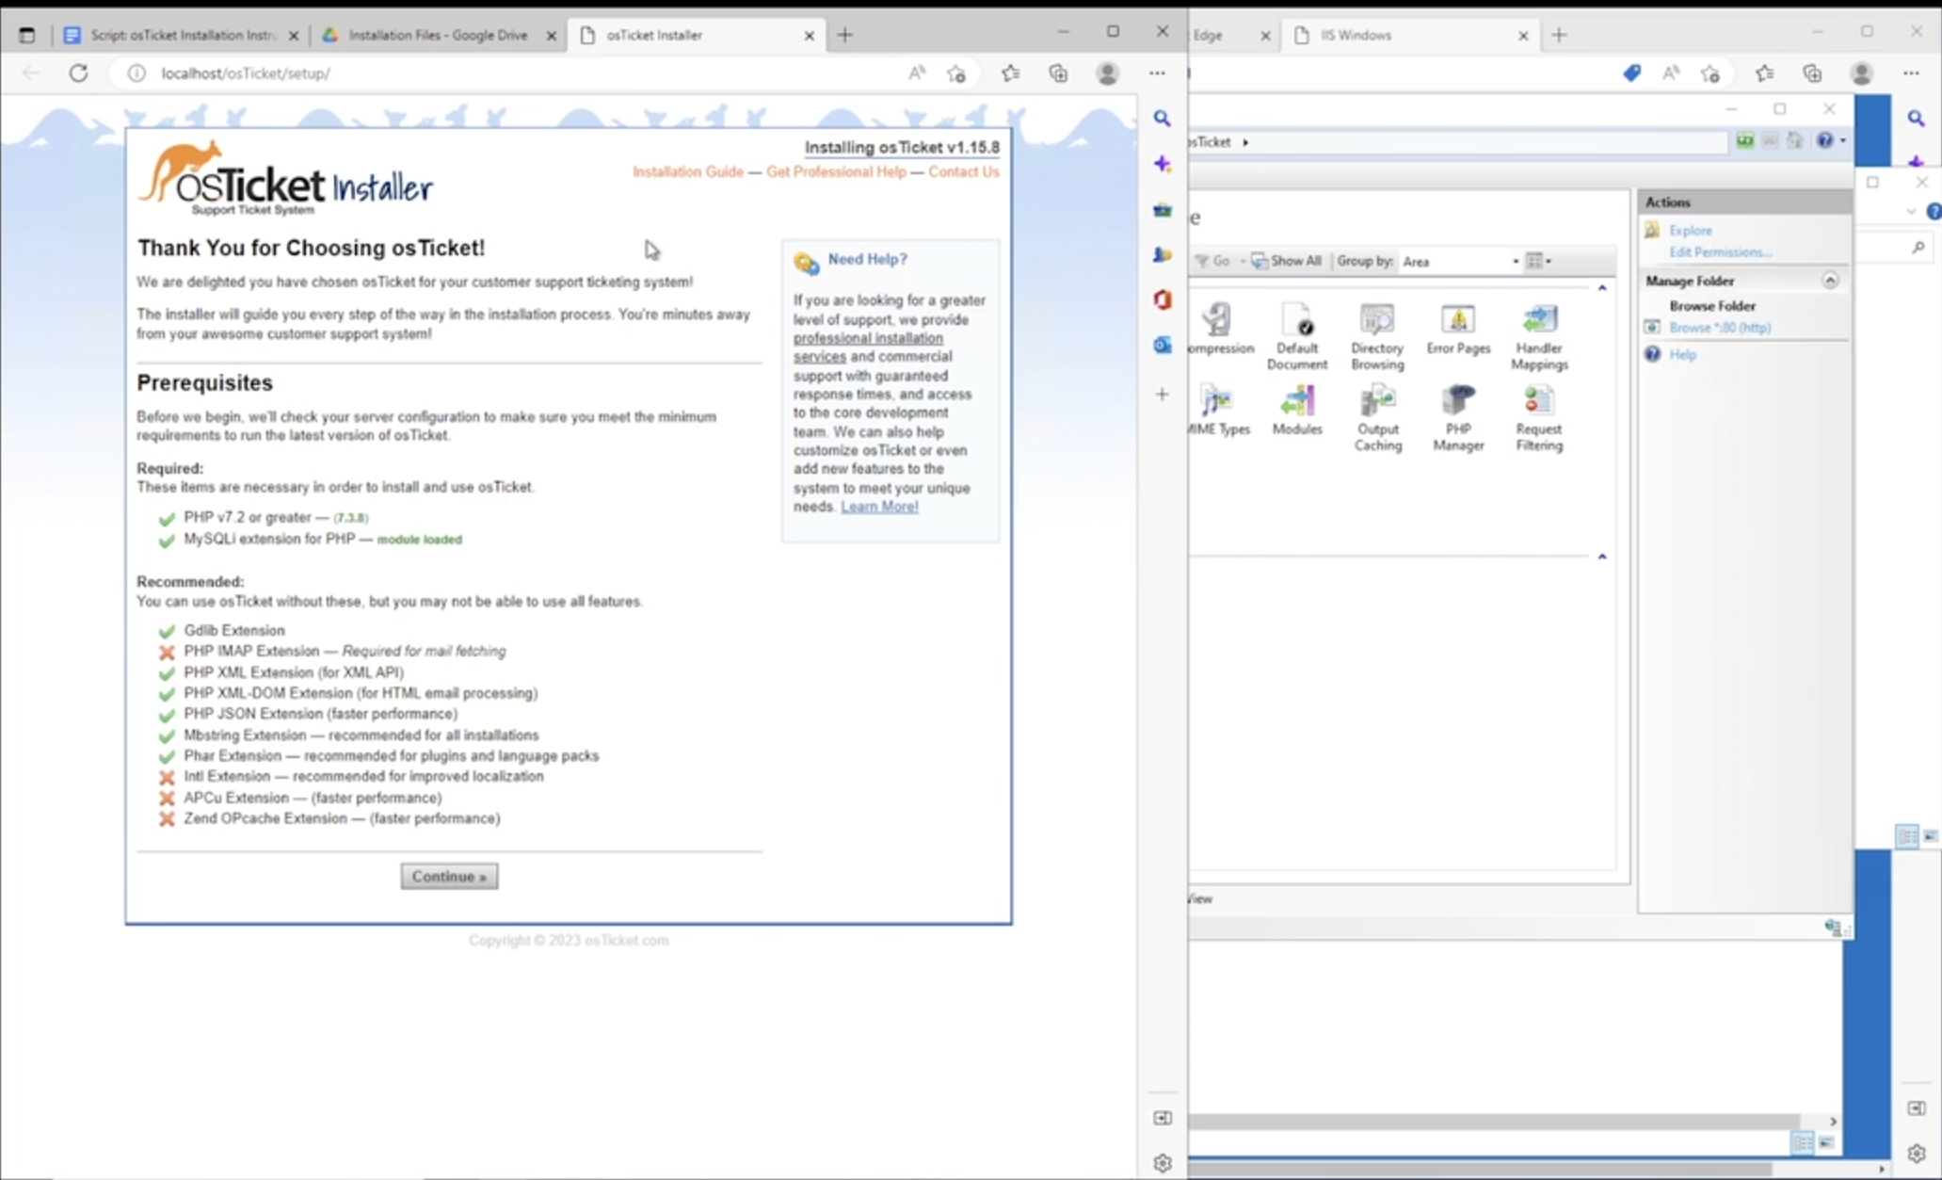Open the Settings and more ellipsis menu

click(x=1157, y=73)
